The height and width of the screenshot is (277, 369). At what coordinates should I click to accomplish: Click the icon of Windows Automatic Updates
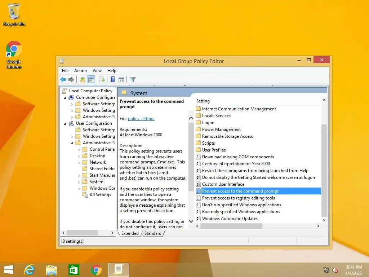point(199,219)
